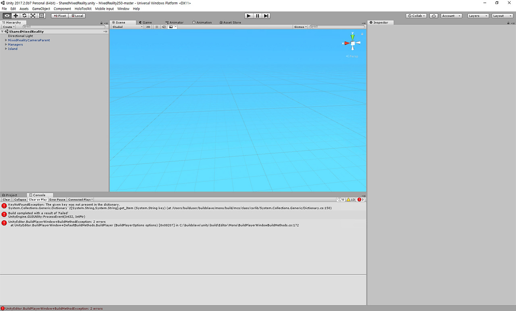Image resolution: width=516 pixels, height=311 pixels.
Task: Select the KeyNotFoundException error entry icon
Action: [x=4, y=206]
